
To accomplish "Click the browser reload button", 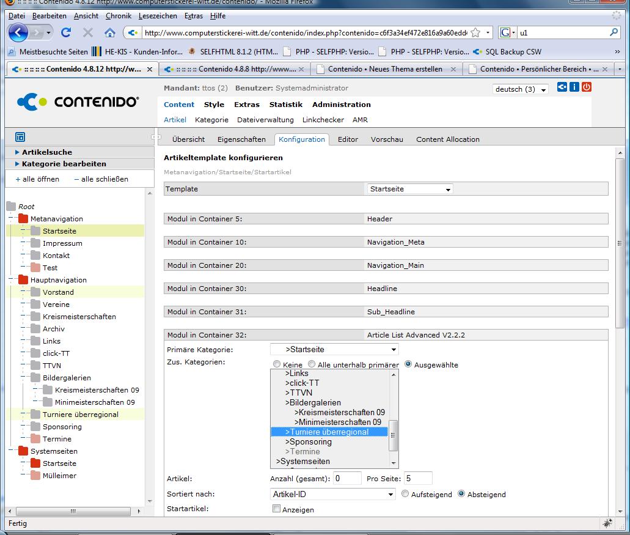I will point(65,32).
